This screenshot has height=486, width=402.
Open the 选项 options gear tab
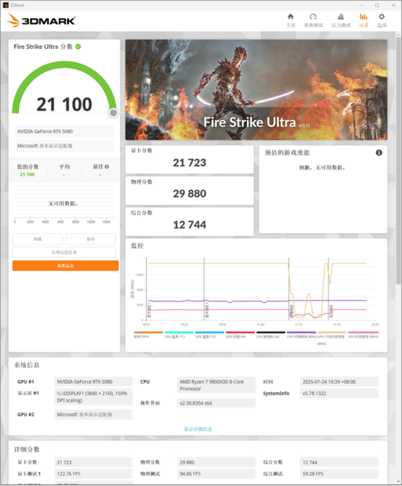pos(382,20)
